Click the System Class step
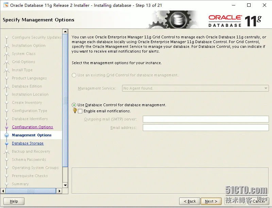272x208 pixels. pyautogui.click(x=23, y=54)
